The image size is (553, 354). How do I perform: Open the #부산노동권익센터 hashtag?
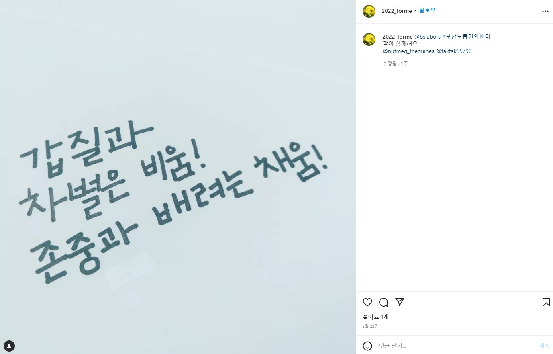[x=466, y=37]
